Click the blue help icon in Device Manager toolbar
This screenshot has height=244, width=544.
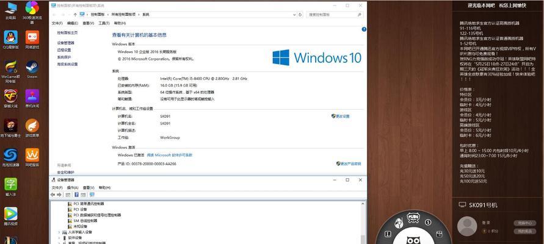point(77,195)
